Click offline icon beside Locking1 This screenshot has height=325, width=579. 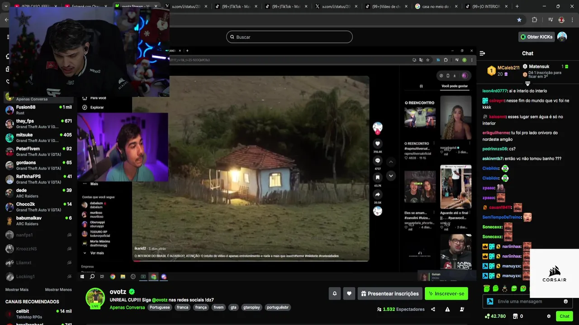click(x=69, y=276)
